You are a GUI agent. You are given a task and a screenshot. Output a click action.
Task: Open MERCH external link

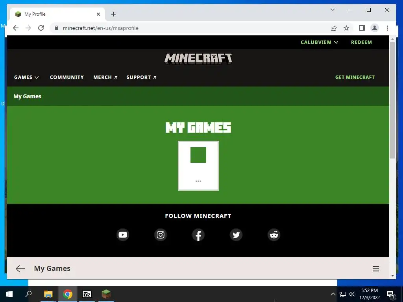click(x=105, y=77)
